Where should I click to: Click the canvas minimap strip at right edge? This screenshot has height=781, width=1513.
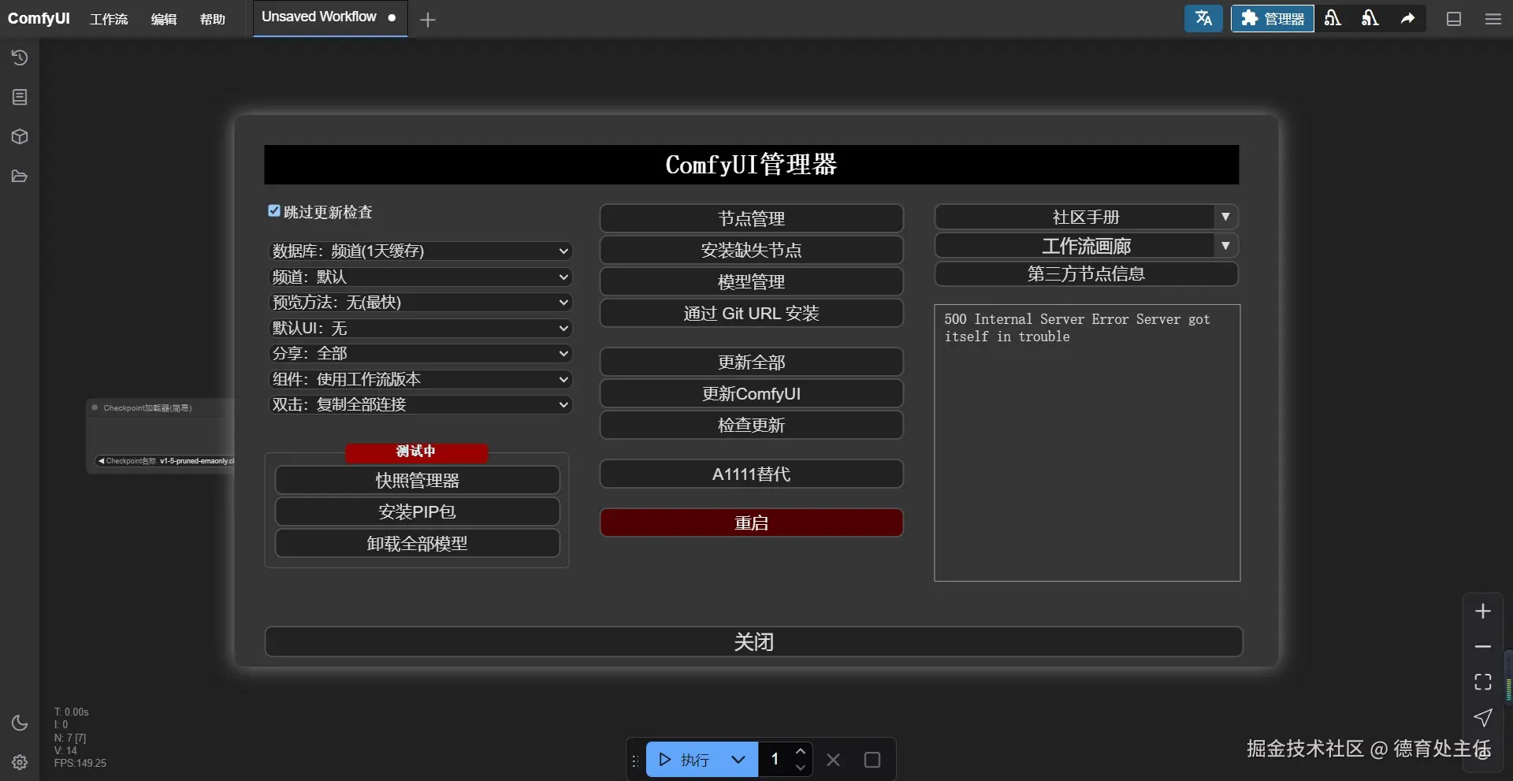pyautogui.click(x=1508, y=676)
